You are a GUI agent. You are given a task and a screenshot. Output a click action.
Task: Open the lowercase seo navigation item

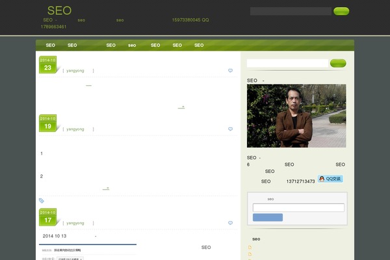tap(132, 45)
